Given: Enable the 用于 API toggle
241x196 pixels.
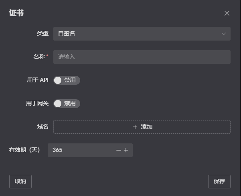Looking at the screenshot, I should point(67,80).
